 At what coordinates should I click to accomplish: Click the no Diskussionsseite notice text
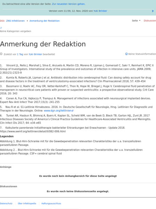[x=78, y=191]
